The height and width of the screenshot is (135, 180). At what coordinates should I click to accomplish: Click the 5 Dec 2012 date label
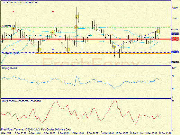pos(6,133)
